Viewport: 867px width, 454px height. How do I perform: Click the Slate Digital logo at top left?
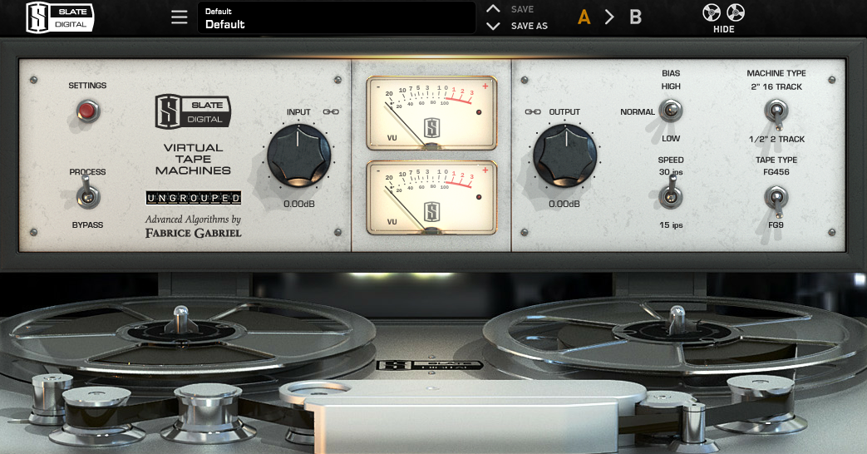[60, 17]
